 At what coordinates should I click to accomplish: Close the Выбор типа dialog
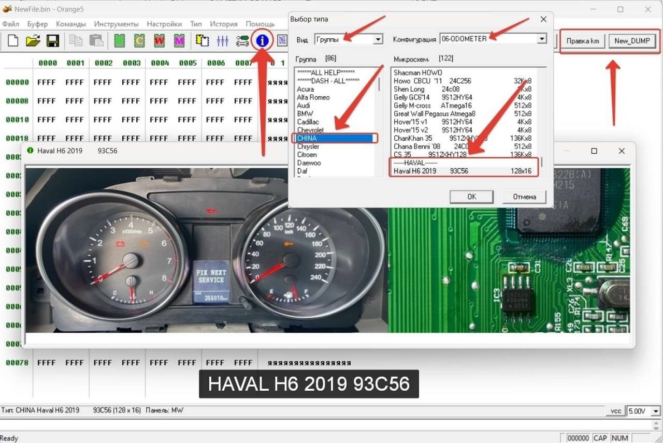543,19
